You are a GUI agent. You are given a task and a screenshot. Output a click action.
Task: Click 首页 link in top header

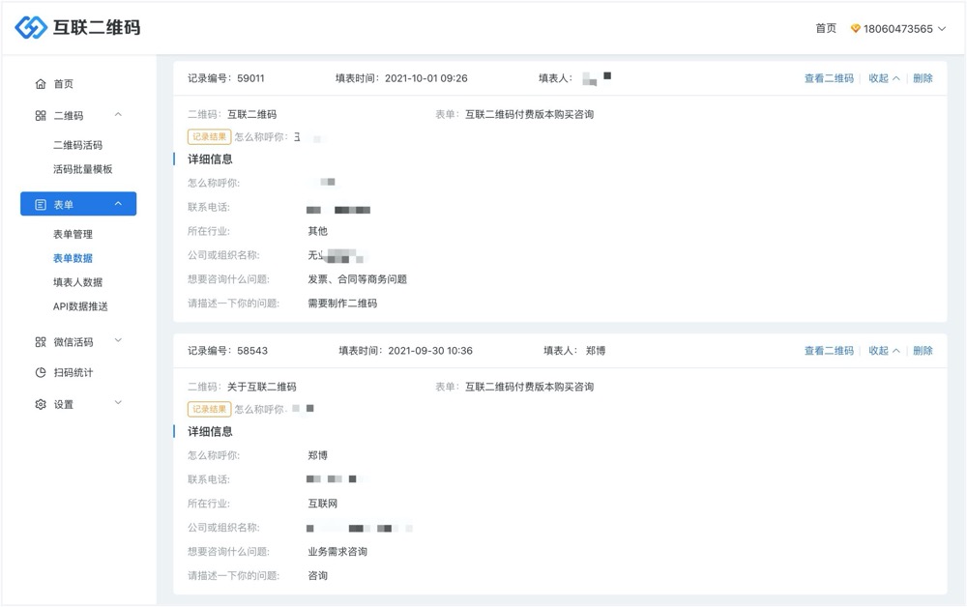pyautogui.click(x=826, y=29)
